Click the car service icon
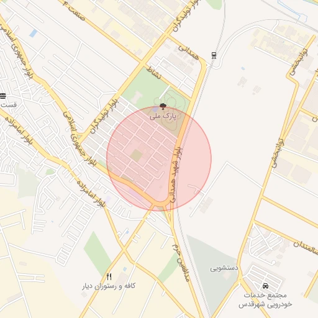Image resolution: width=318 pixels, height=318 pixels. (x=265, y=286)
